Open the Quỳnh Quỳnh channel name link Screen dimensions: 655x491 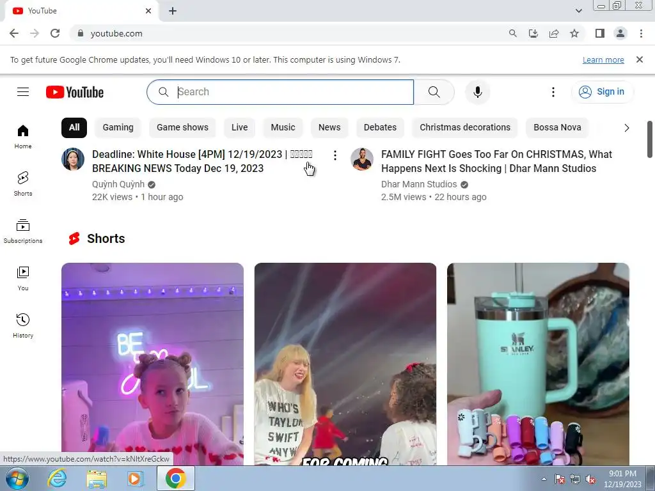(118, 184)
